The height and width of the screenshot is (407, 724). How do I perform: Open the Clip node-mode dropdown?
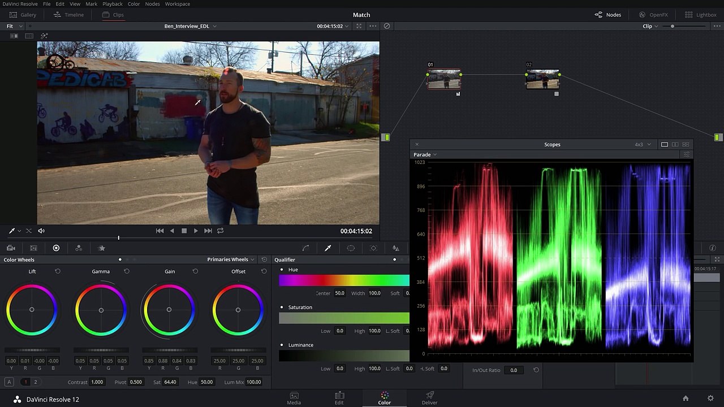pos(650,26)
